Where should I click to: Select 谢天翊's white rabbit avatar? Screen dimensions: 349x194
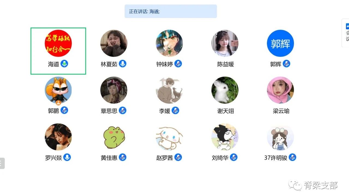click(x=225, y=90)
